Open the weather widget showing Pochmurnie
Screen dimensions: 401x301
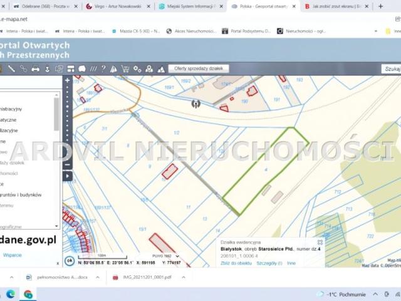click(x=342, y=294)
